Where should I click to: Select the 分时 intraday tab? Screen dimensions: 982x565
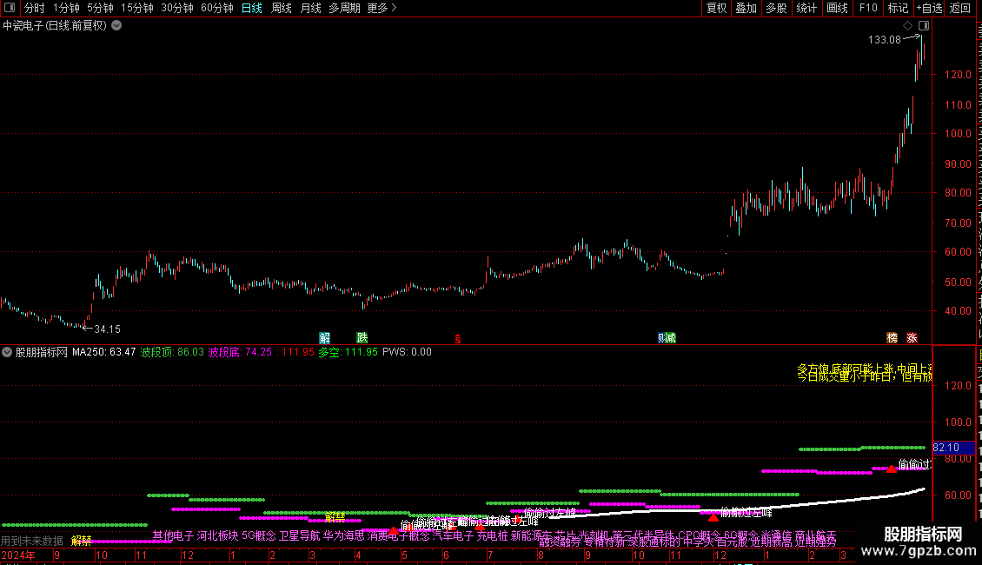coord(35,8)
